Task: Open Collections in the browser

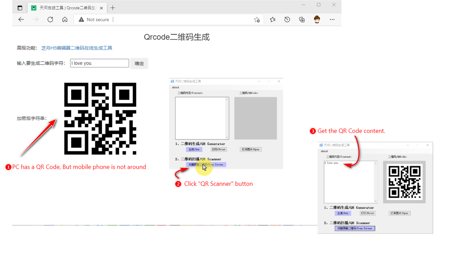Action: [x=301, y=19]
